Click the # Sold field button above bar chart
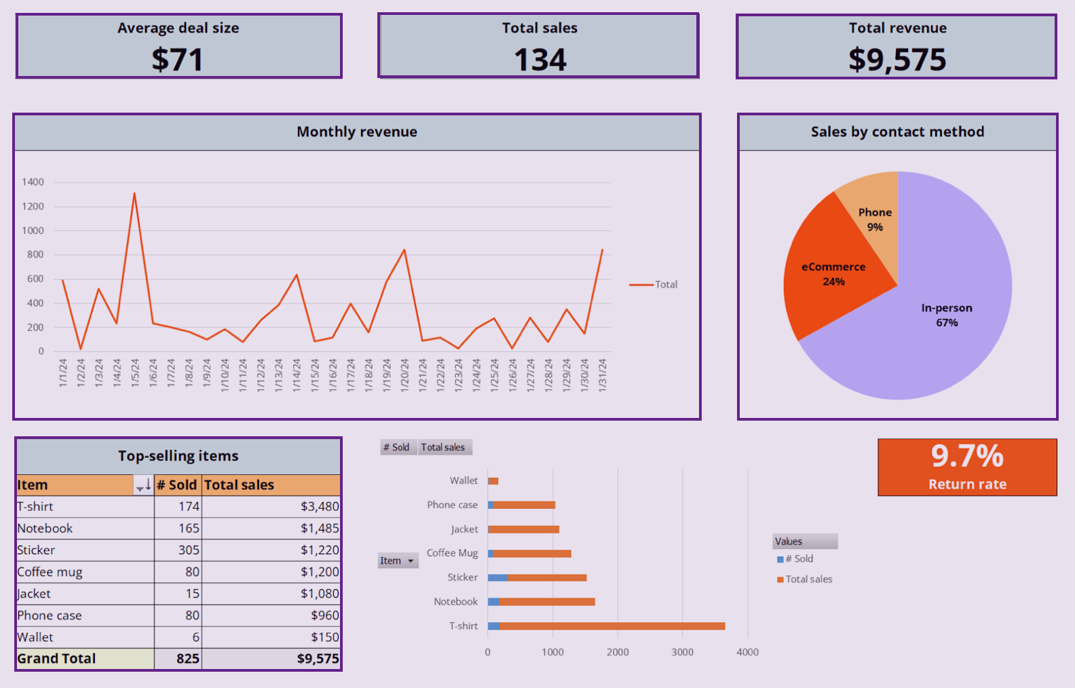Viewport: 1075px width, 688px height. (x=398, y=447)
